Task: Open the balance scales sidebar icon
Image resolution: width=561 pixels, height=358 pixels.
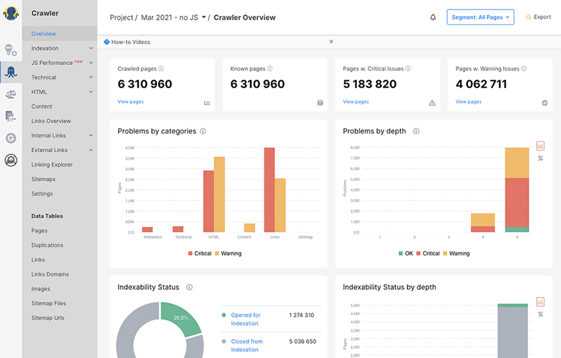Action: [10, 94]
